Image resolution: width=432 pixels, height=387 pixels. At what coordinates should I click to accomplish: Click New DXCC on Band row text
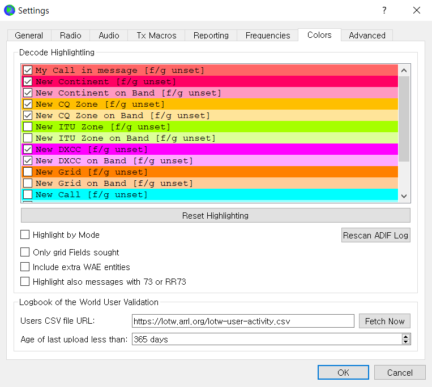pyautogui.click(x=114, y=161)
